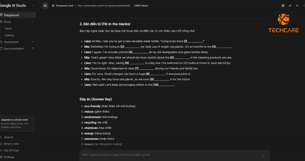Click the prompt input field
The image size is (305, 161).
pyautogui.click(x=171, y=155)
